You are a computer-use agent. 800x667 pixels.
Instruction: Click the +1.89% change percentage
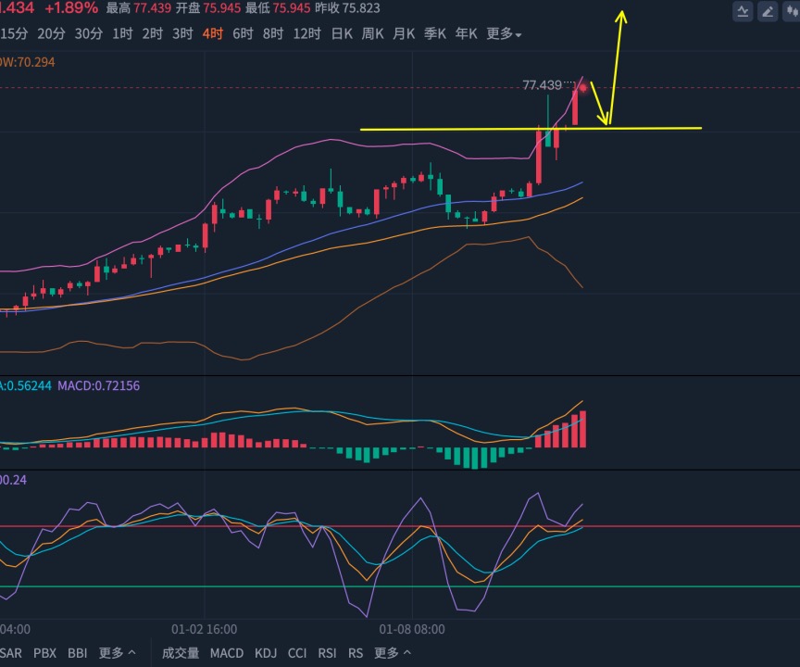click(x=71, y=8)
